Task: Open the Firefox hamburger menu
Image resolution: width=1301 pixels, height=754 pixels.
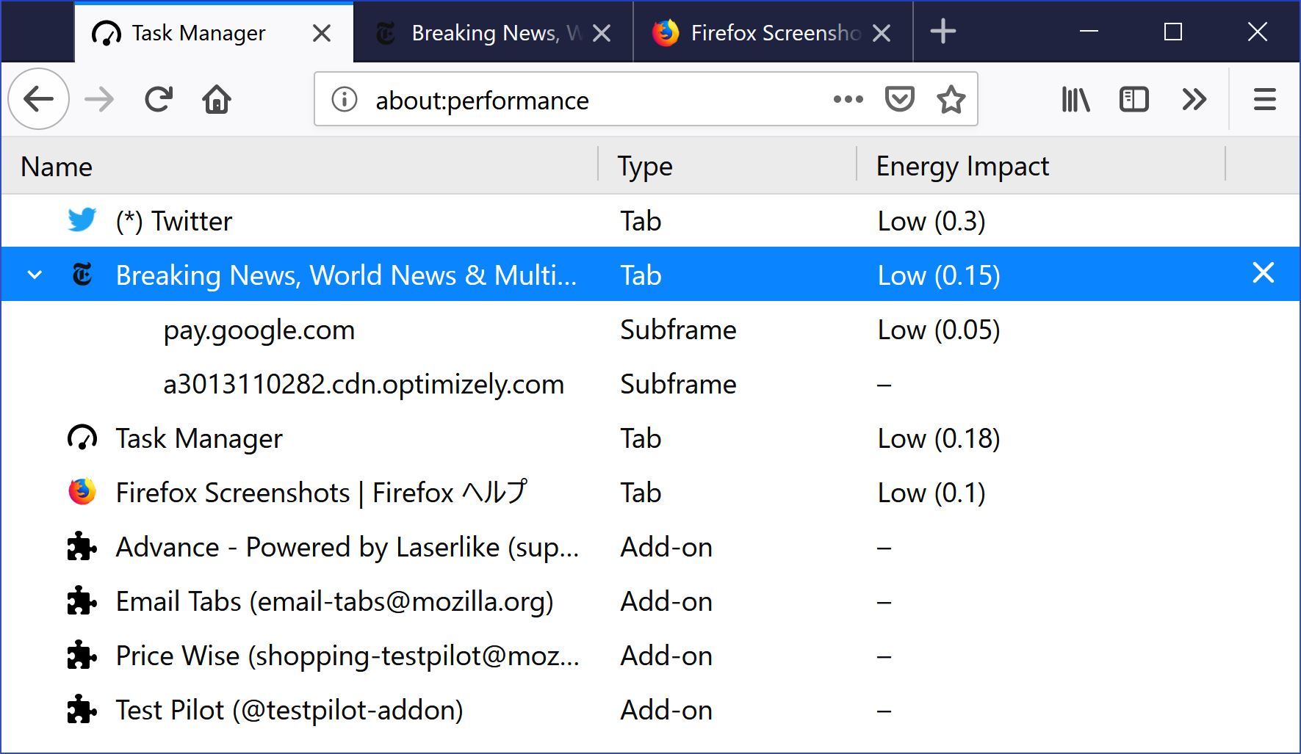Action: 1265,99
